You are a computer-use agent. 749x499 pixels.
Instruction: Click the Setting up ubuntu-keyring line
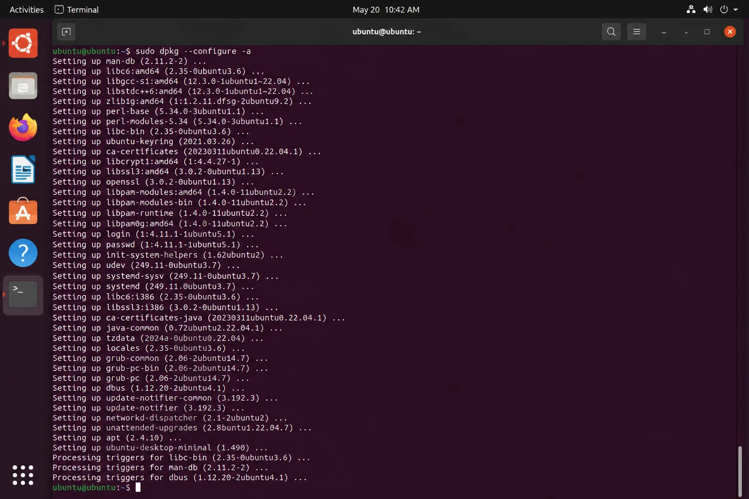(x=153, y=141)
